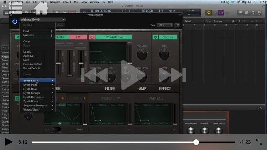Open the Mix menu in menu bar

pos(76,2)
